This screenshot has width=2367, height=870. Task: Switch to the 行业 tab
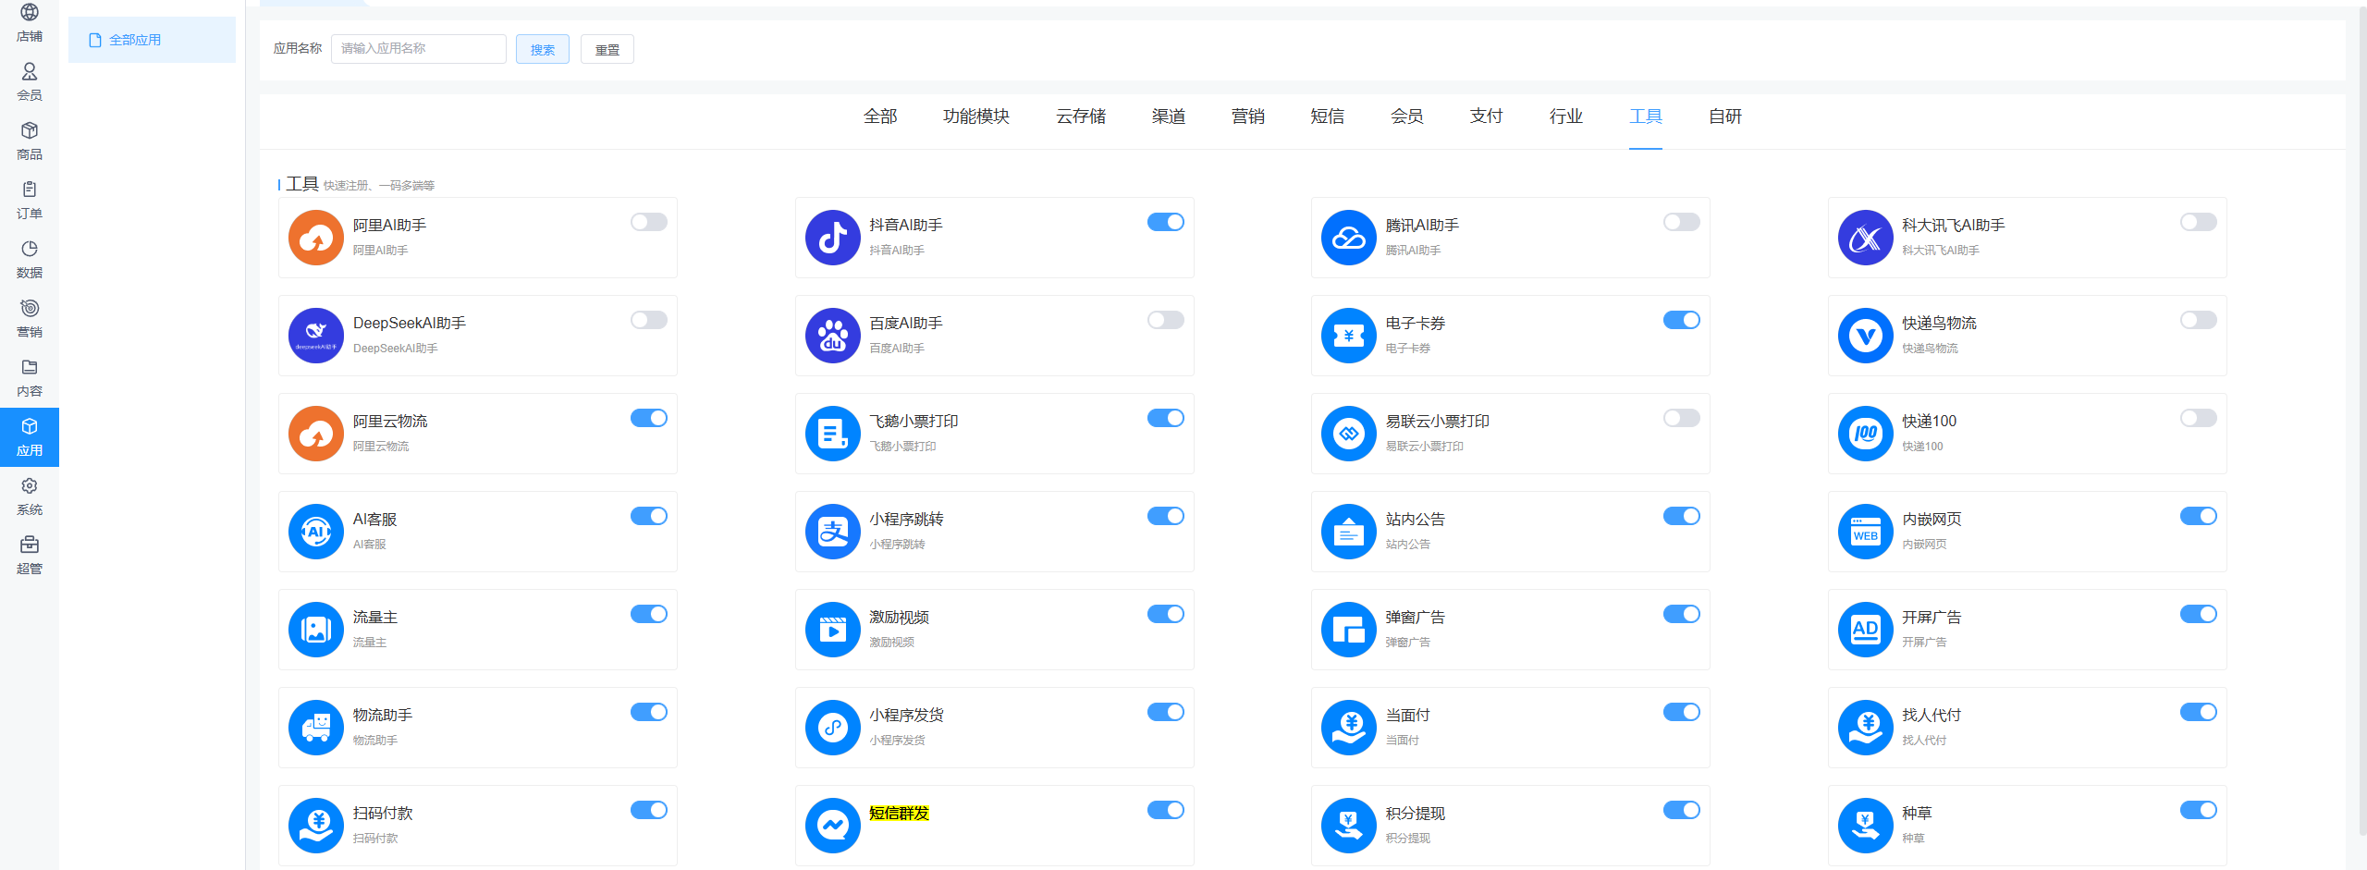click(x=1566, y=116)
